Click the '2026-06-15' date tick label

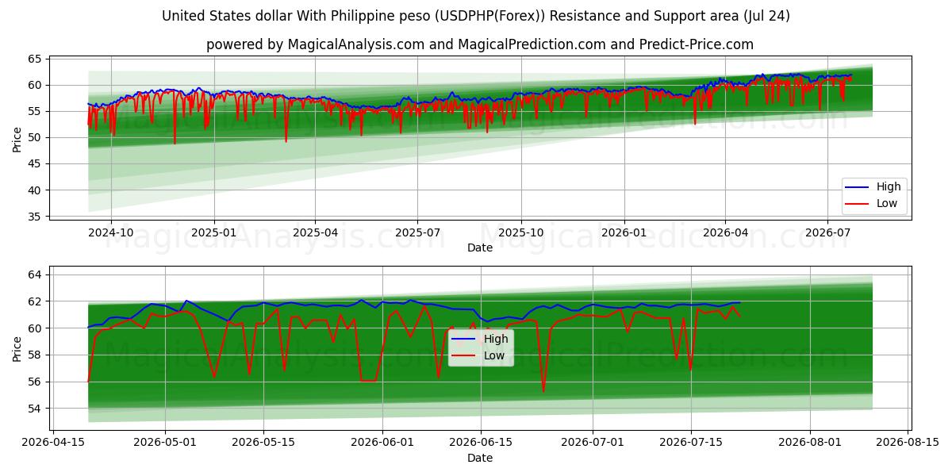coord(481,442)
